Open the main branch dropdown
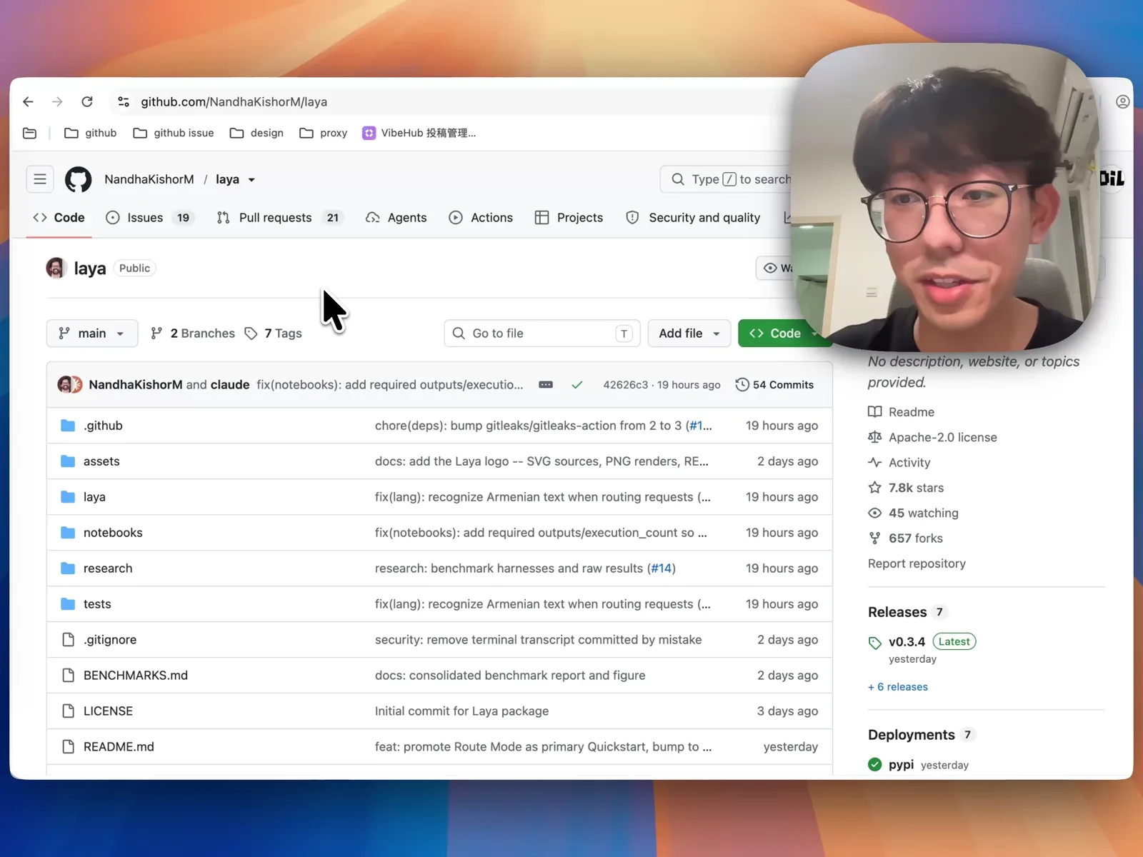 [92, 334]
